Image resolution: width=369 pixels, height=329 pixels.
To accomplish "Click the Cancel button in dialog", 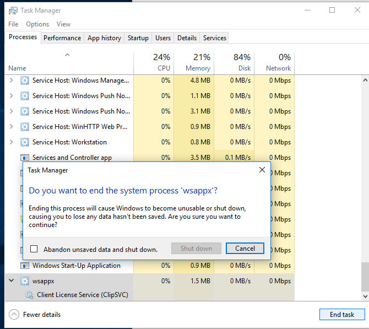I will tap(245, 249).
